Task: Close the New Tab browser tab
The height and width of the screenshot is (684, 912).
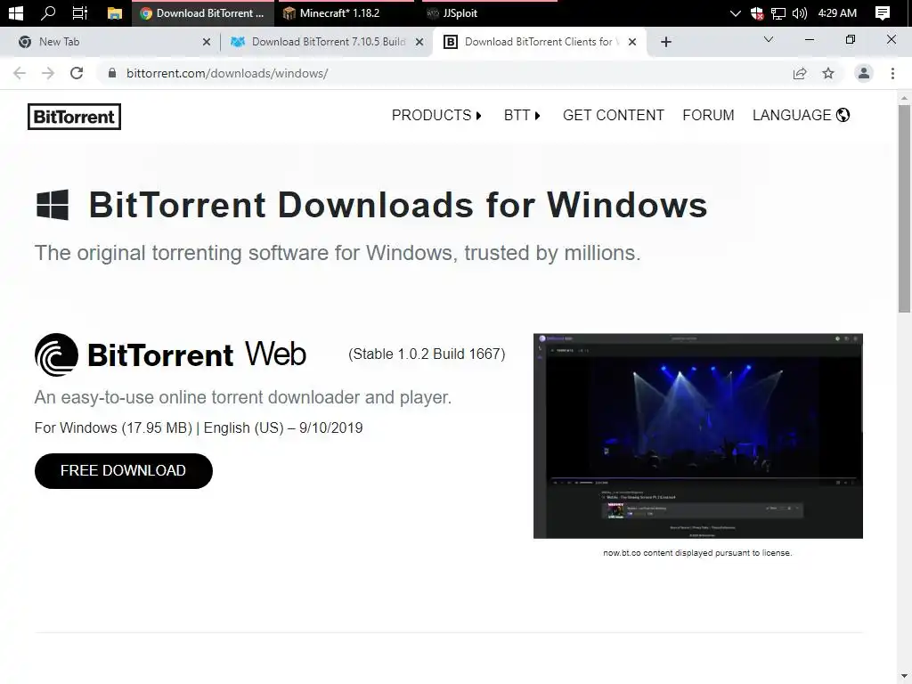Action: pos(206,42)
